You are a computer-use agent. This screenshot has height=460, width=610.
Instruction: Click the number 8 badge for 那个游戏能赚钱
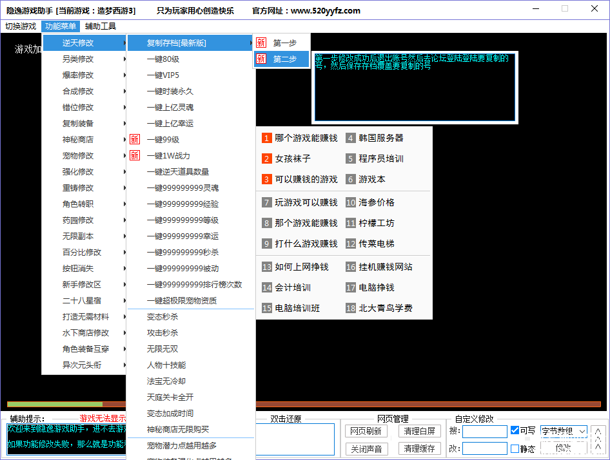pos(266,223)
